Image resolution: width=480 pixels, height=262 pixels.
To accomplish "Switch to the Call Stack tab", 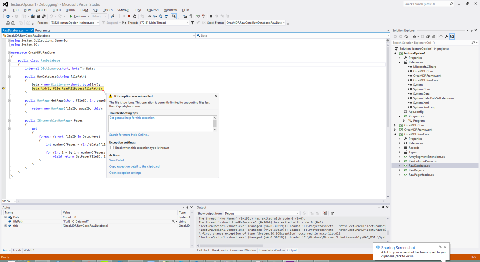I will tap(203, 250).
